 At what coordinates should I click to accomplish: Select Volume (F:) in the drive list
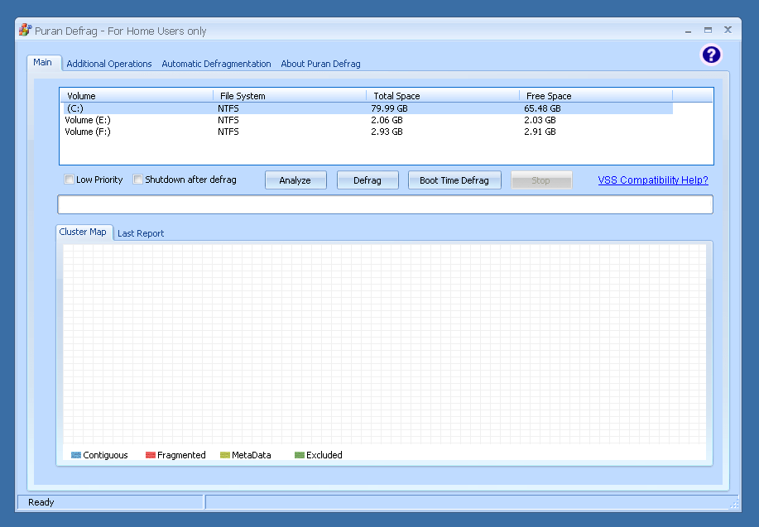(88, 132)
